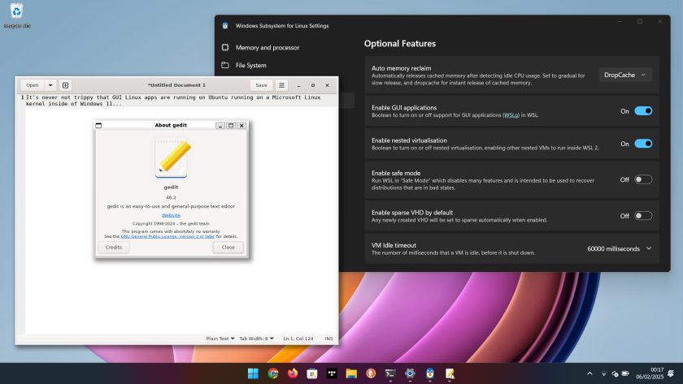Open Microsoft Store from the taskbar
The image size is (683, 384).
click(312, 373)
